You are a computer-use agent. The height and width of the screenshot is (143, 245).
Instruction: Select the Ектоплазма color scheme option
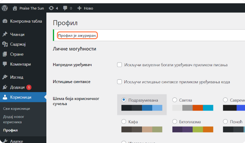click(x=175, y=121)
